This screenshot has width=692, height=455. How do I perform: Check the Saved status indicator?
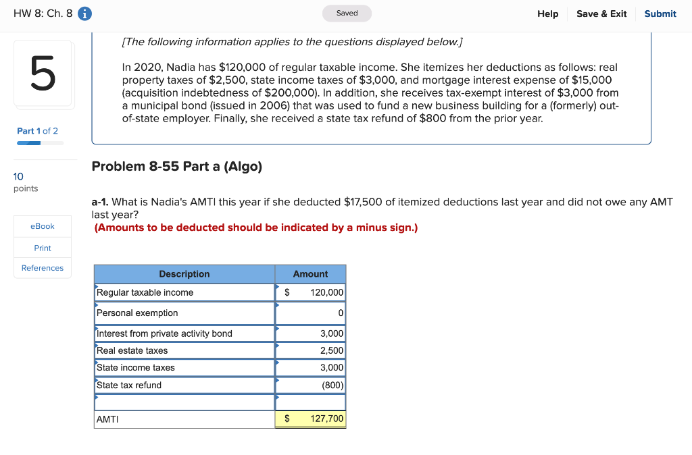347,13
